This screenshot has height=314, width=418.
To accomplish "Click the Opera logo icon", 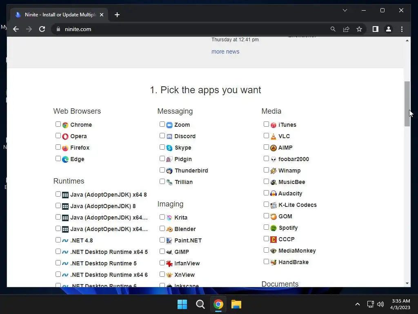I will click(x=65, y=137).
